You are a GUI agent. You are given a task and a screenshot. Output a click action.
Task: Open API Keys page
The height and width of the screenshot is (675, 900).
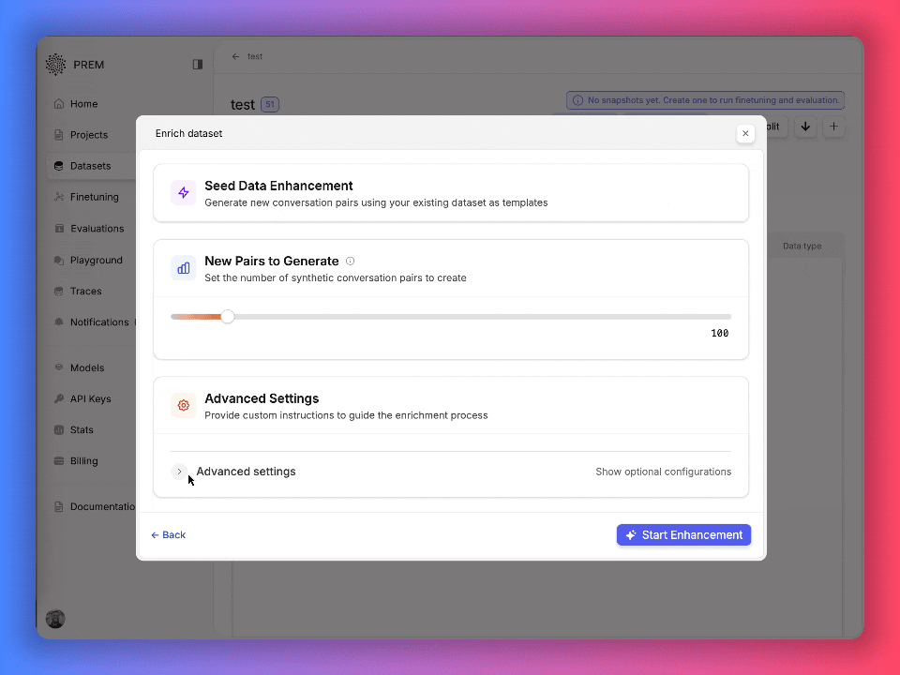91,399
